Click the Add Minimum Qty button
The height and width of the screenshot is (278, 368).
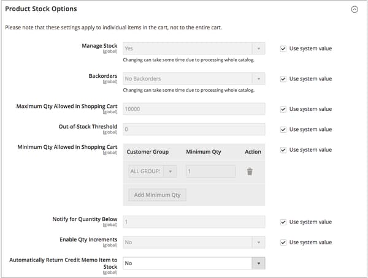point(157,195)
